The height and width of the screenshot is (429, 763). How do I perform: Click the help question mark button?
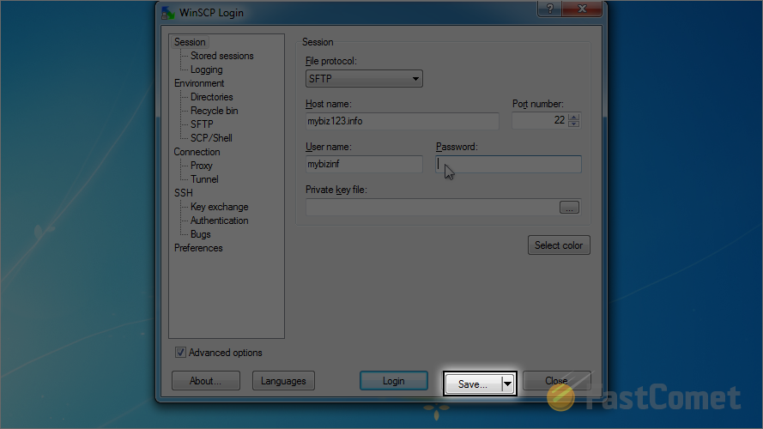pos(550,9)
